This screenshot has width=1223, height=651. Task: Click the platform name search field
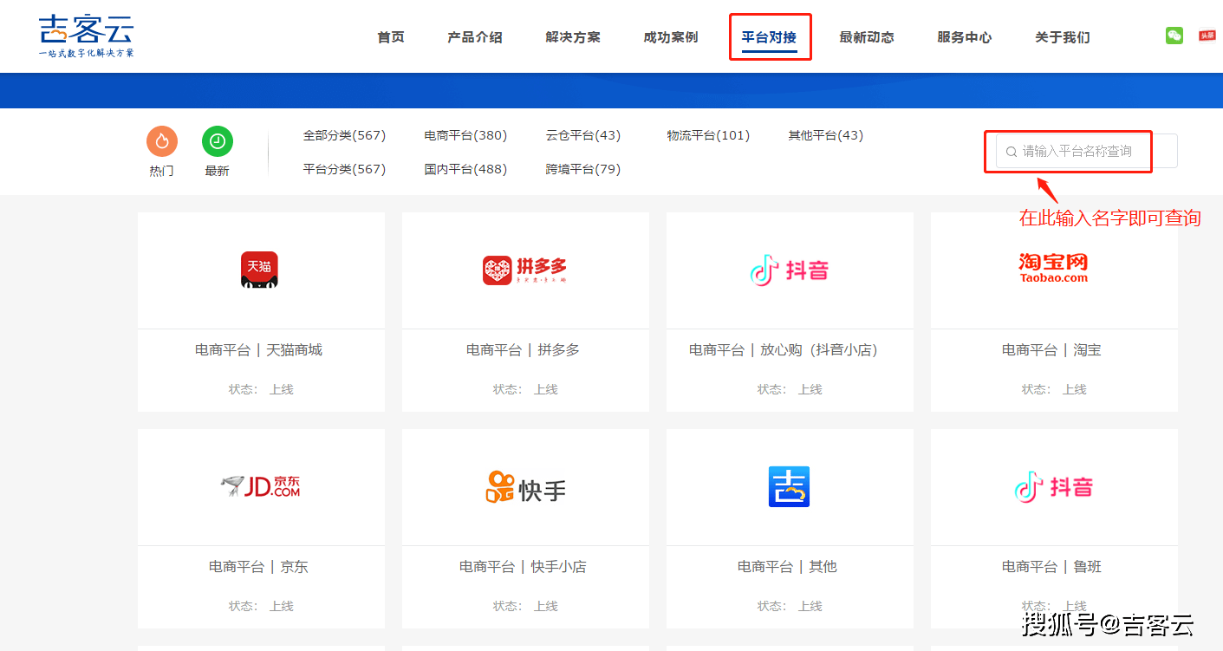[x=1086, y=151]
